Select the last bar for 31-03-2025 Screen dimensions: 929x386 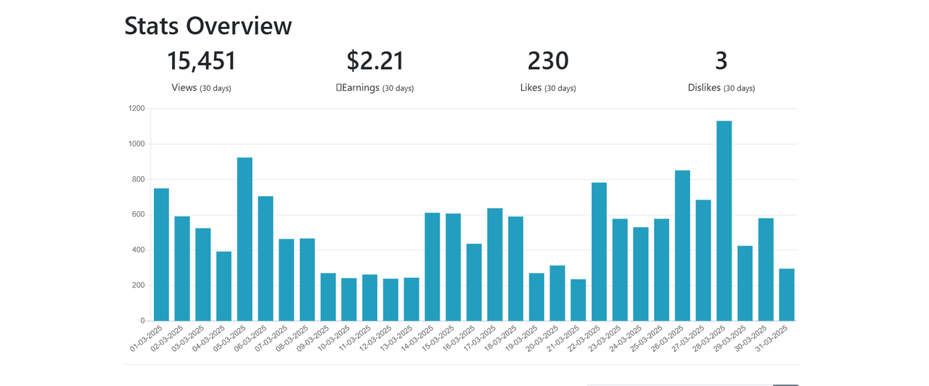pos(787,295)
